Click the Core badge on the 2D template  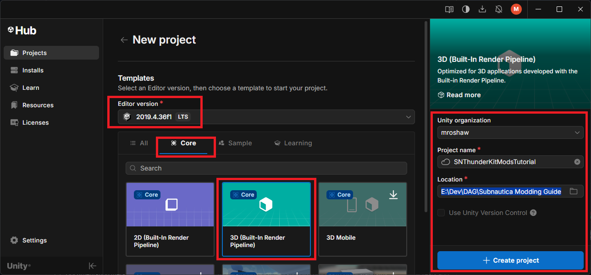click(147, 195)
